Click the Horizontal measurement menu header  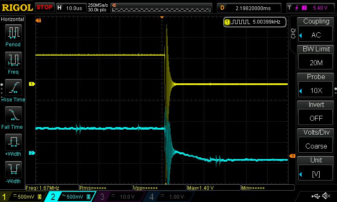(x=13, y=19)
